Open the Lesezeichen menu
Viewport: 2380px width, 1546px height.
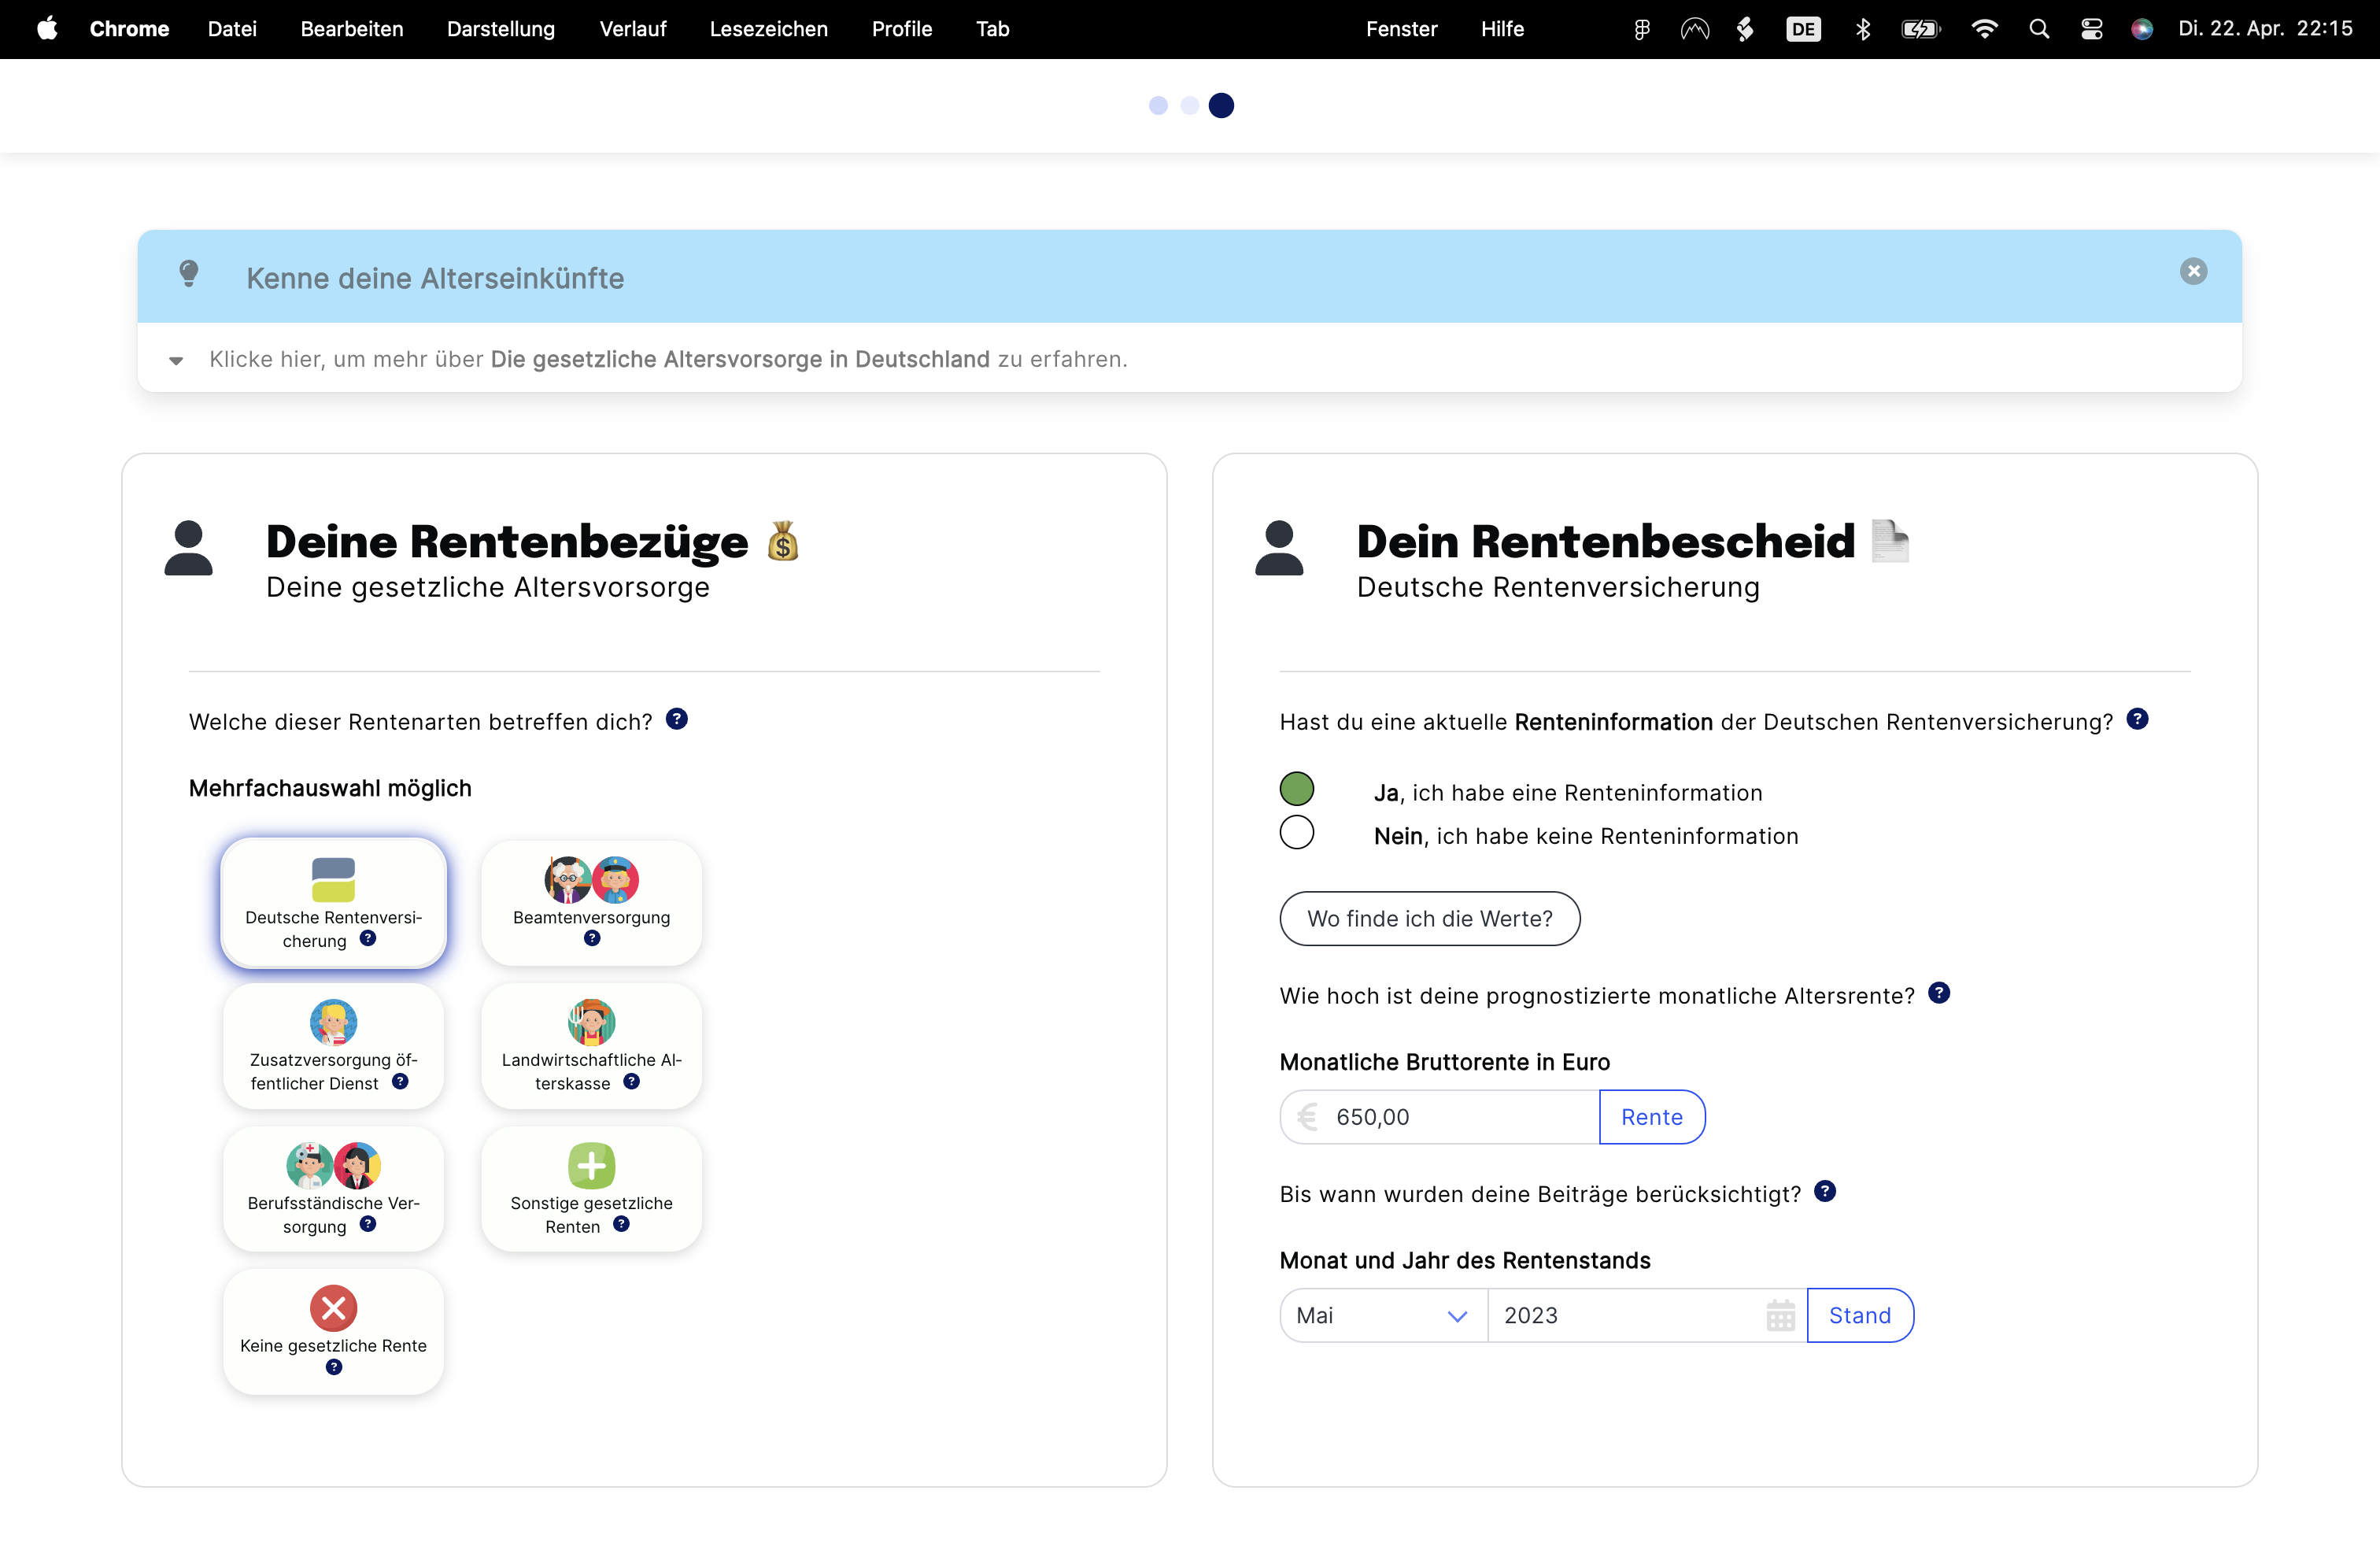point(768,29)
